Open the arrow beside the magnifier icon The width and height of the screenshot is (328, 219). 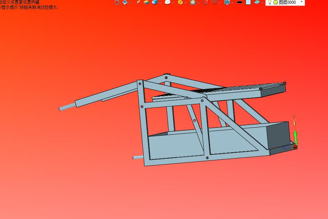click(x=198, y=2)
